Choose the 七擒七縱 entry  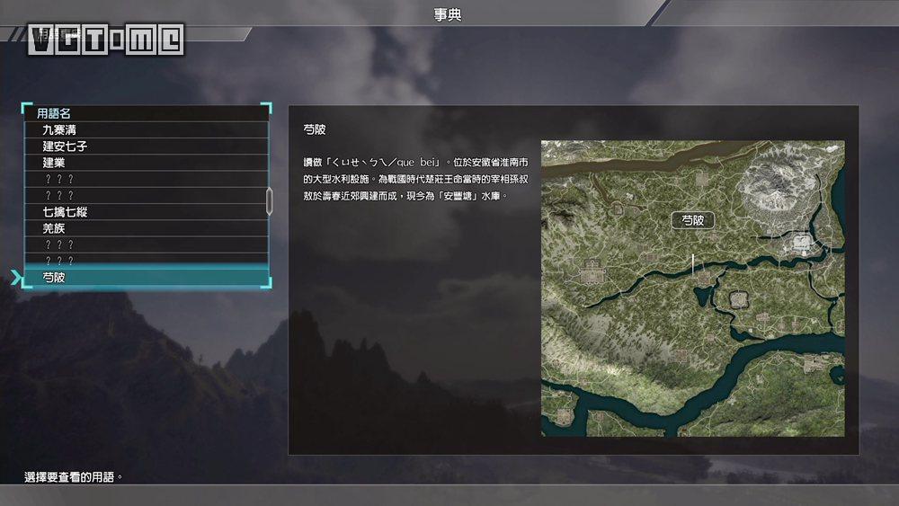click(x=147, y=212)
